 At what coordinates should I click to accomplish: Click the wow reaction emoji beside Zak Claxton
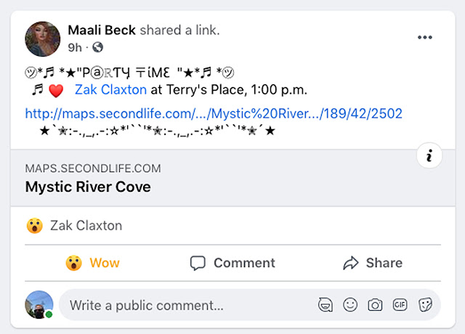point(35,226)
